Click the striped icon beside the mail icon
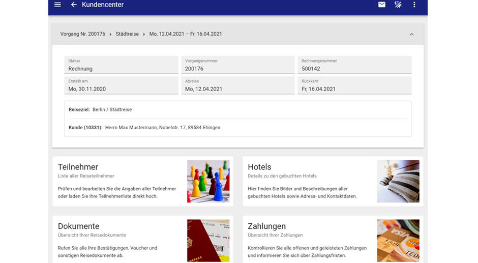The image size is (478, 263). coord(398,5)
